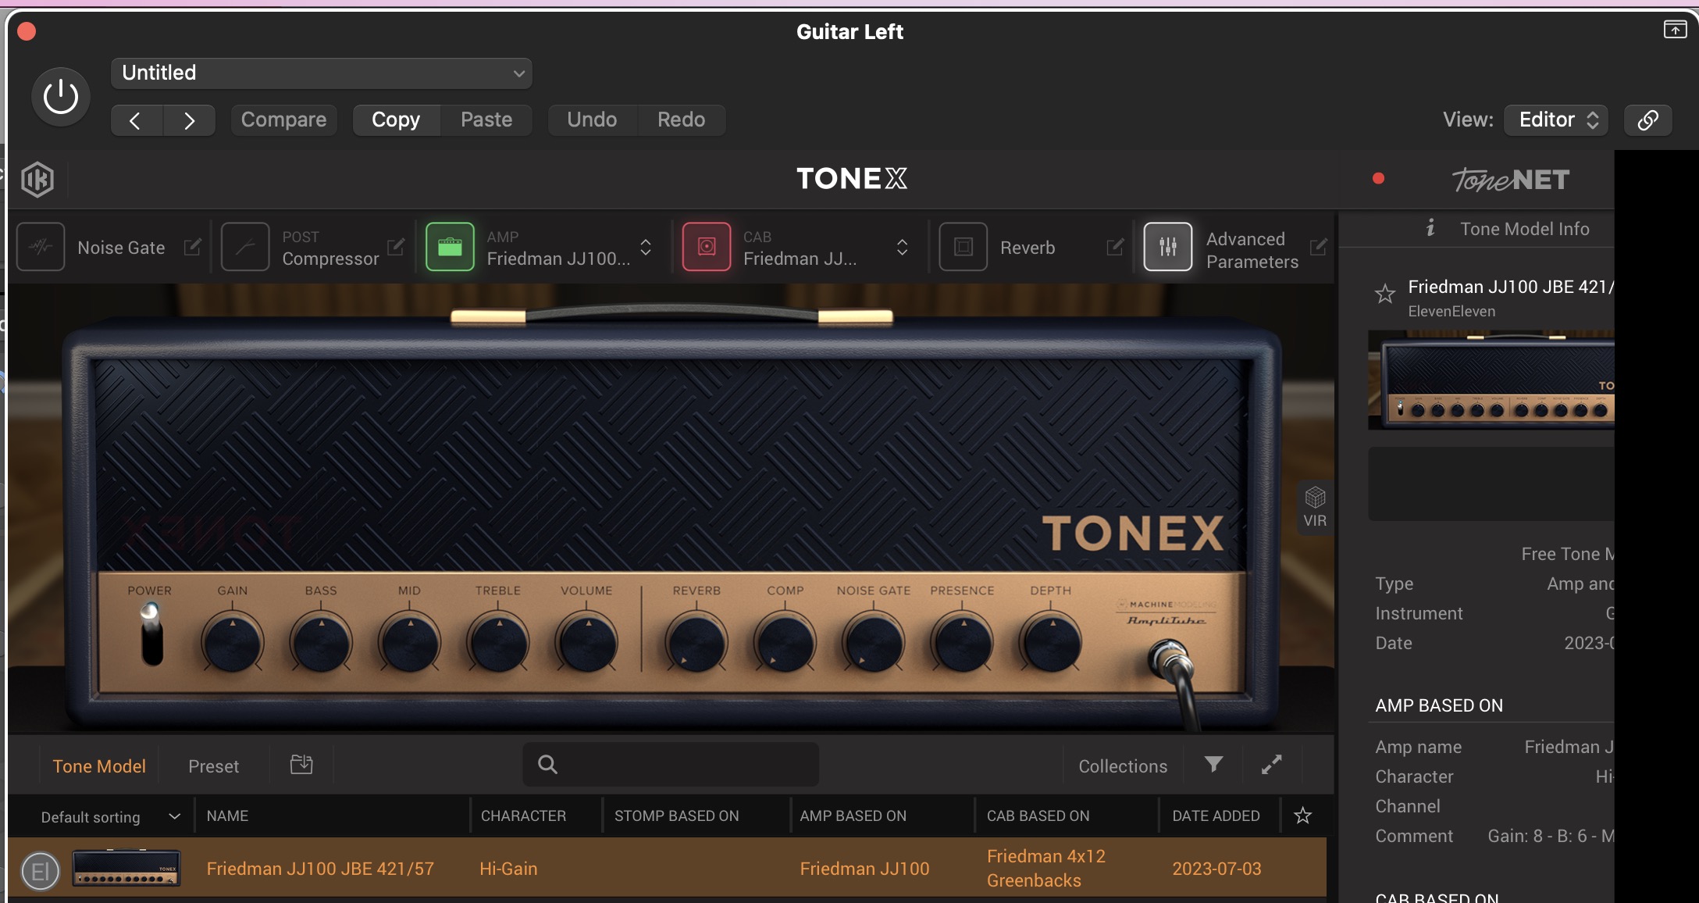Click the tone model search field

pos(671,765)
